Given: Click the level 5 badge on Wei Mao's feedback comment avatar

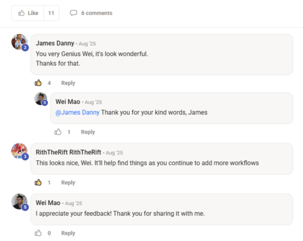Looking at the screenshot, I should (x=25, y=207).
